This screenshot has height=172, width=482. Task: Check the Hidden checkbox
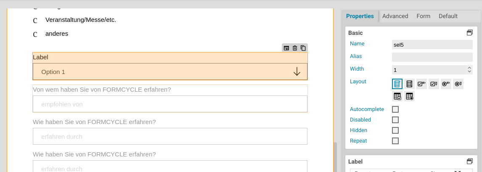395,130
